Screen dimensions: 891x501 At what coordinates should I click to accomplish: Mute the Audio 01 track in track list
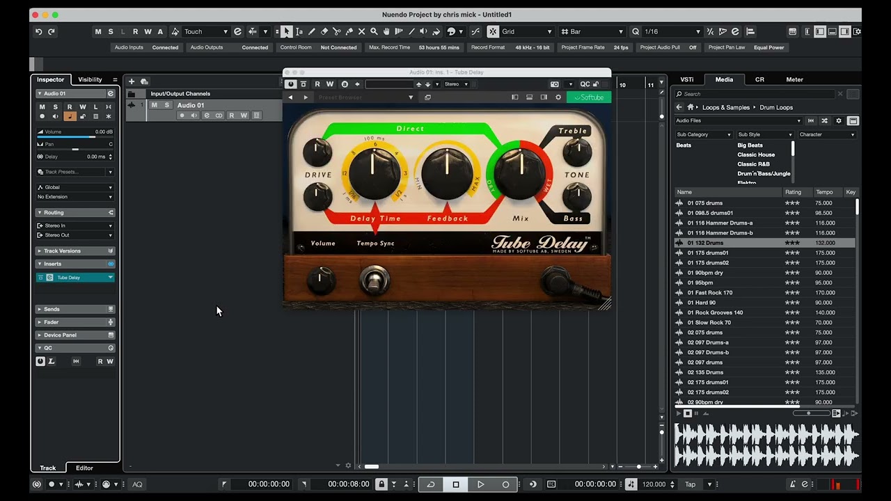click(155, 105)
